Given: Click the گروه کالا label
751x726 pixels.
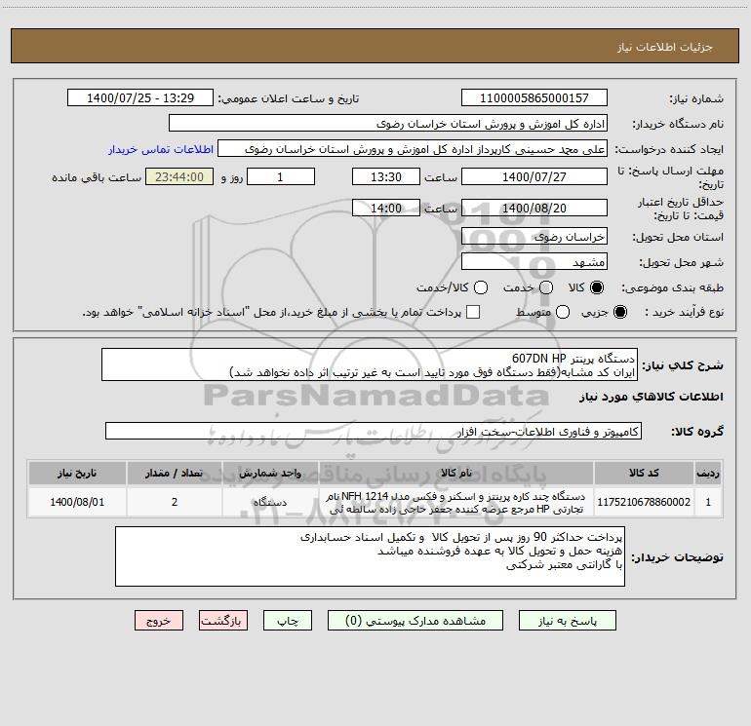Looking at the screenshot, I should point(697,432).
